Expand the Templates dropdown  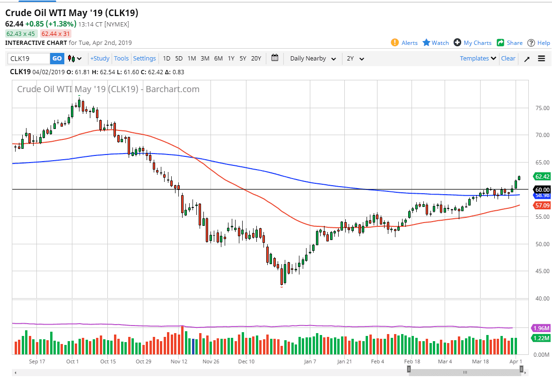[477, 58]
